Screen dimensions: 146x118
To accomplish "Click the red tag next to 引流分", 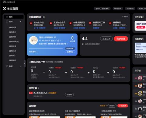I will point(122,68).
